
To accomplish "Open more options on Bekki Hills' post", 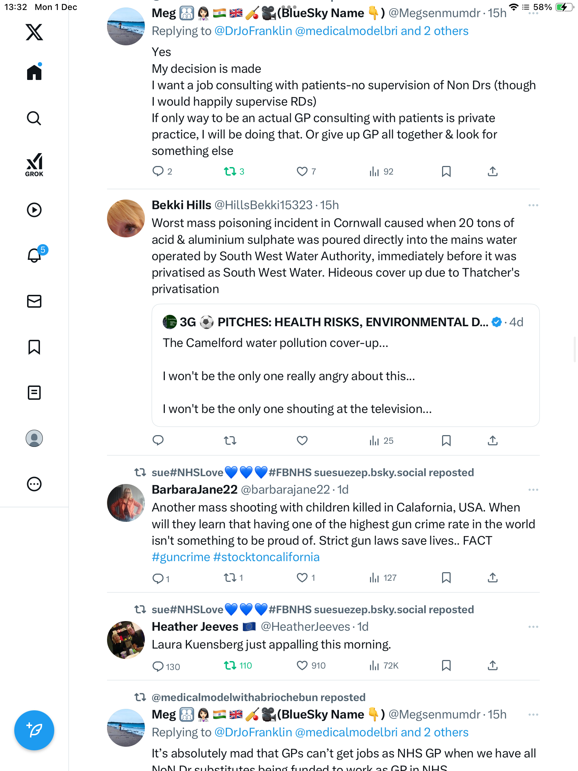I will (x=533, y=205).
